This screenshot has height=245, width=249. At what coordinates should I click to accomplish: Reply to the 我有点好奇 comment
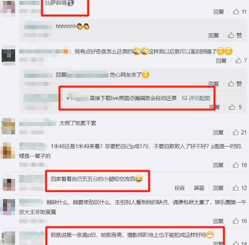(221, 60)
